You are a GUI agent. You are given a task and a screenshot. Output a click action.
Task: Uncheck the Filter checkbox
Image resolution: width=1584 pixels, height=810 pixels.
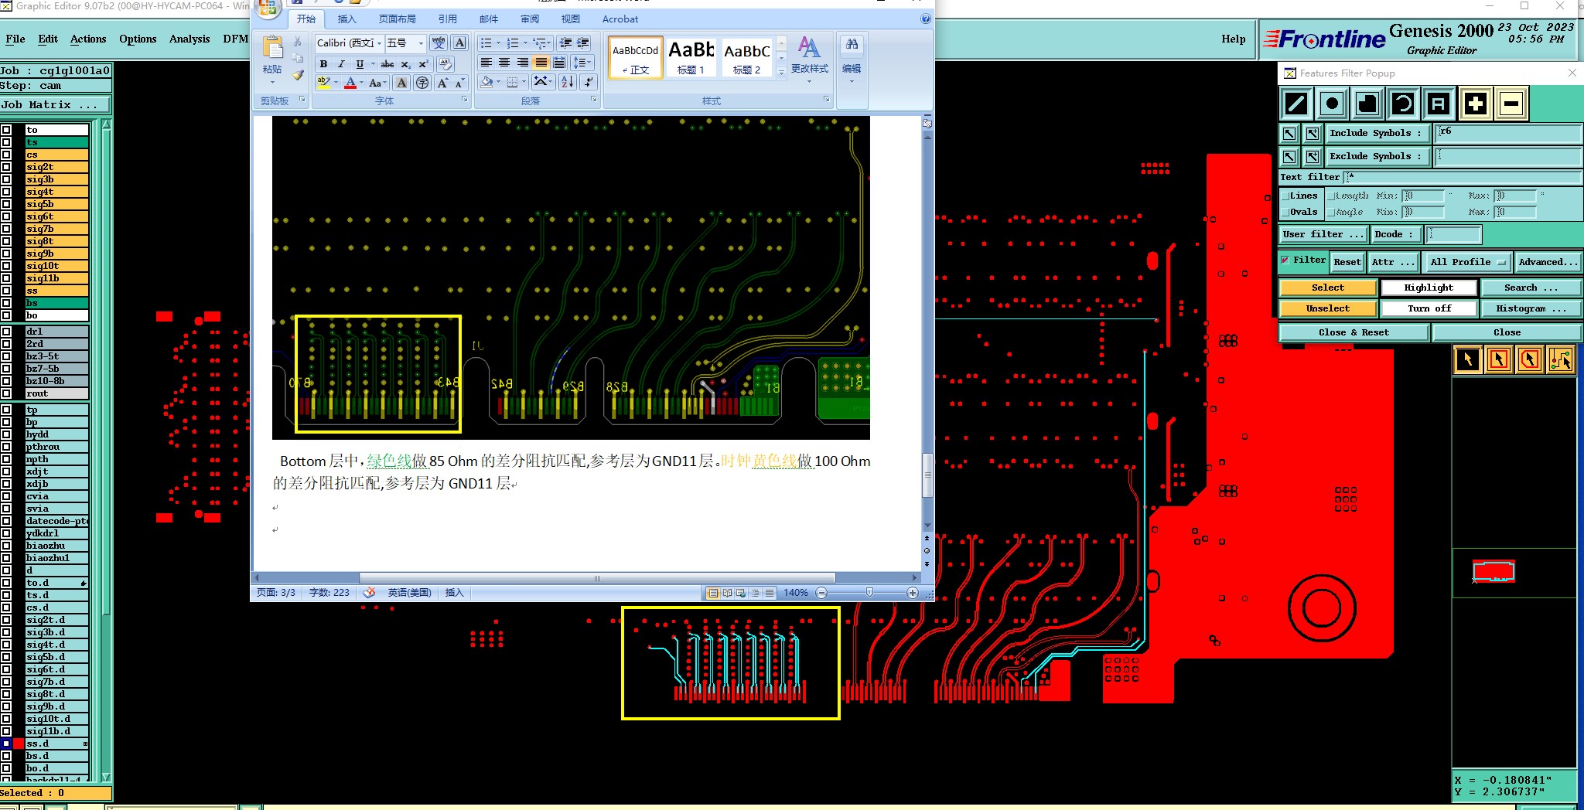click(1285, 260)
